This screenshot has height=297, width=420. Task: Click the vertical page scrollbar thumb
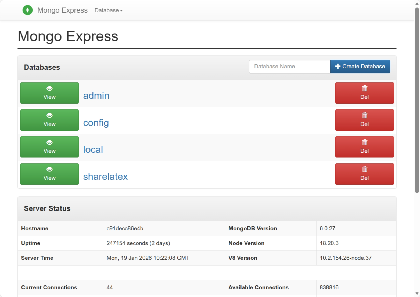pyautogui.click(x=417, y=99)
